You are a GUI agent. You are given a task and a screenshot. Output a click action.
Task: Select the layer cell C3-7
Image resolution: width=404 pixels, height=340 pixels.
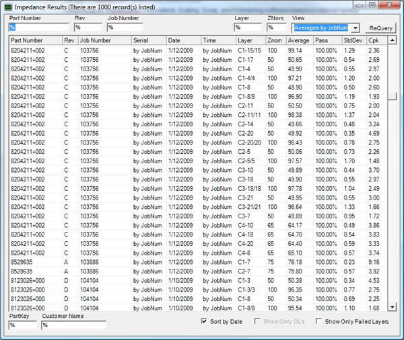pyautogui.click(x=244, y=216)
